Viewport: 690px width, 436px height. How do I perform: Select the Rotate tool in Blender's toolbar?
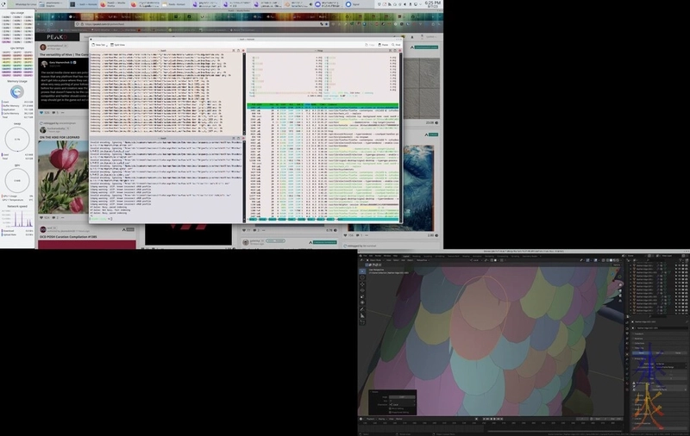pos(362,290)
